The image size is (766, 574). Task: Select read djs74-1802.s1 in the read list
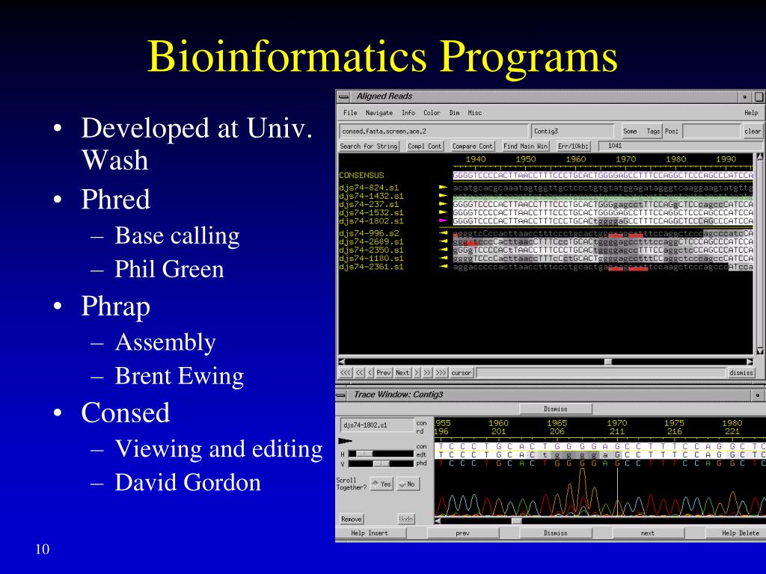(371, 220)
